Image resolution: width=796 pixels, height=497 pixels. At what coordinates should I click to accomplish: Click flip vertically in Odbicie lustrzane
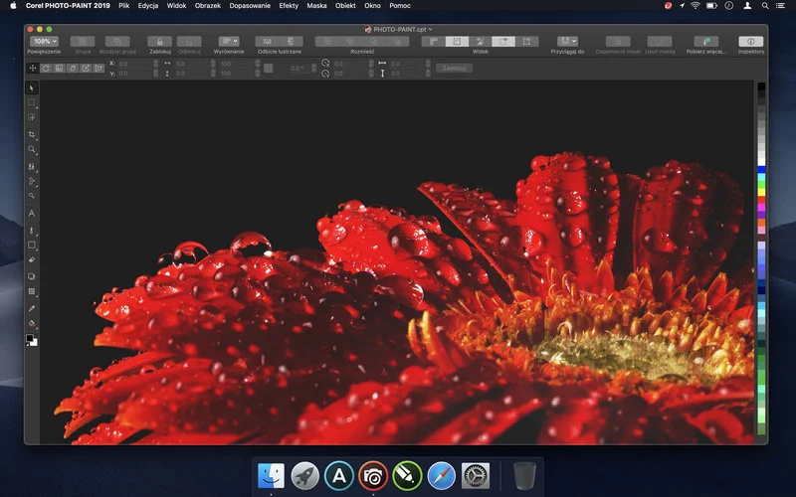pyautogui.click(x=291, y=41)
